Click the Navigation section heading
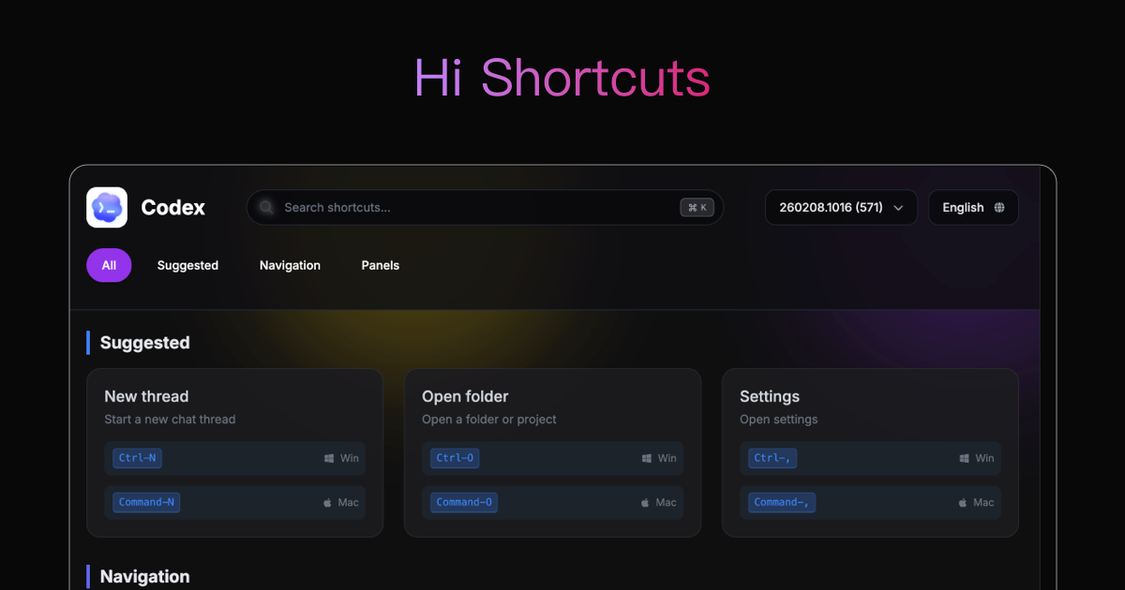Image resolution: width=1125 pixels, height=590 pixels. [x=145, y=577]
